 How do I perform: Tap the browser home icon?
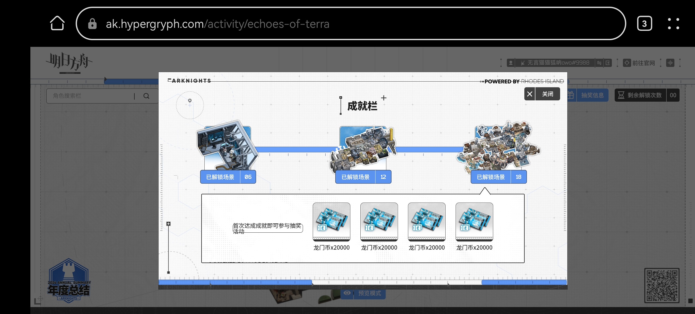click(x=57, y=23)
